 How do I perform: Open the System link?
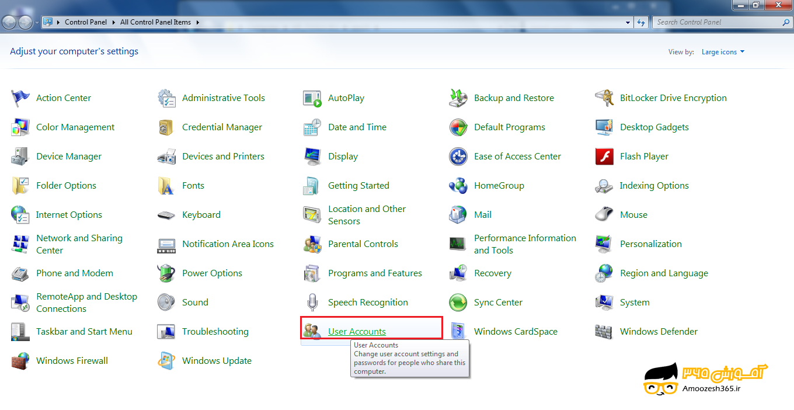coord(635,303)
